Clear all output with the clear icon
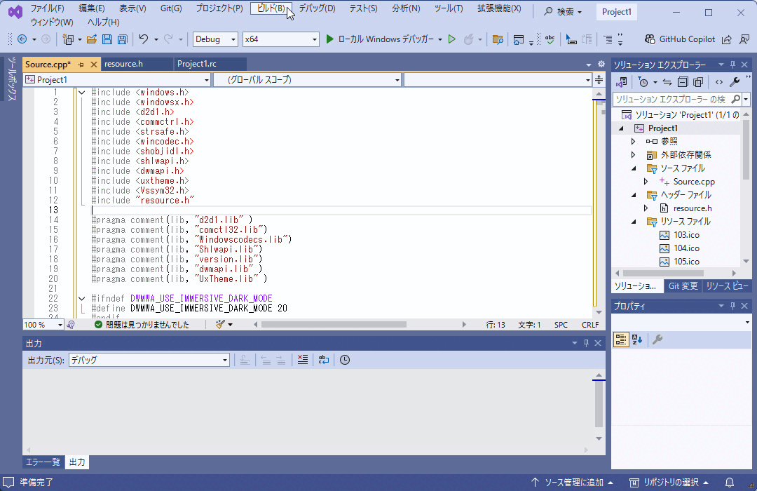This screenshot has width=757, height=491. pyautogui.click(x=302, y=360)
